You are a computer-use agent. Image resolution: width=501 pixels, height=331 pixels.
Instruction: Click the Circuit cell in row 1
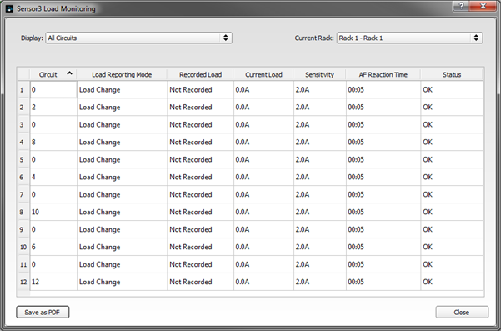pos(53,90)
